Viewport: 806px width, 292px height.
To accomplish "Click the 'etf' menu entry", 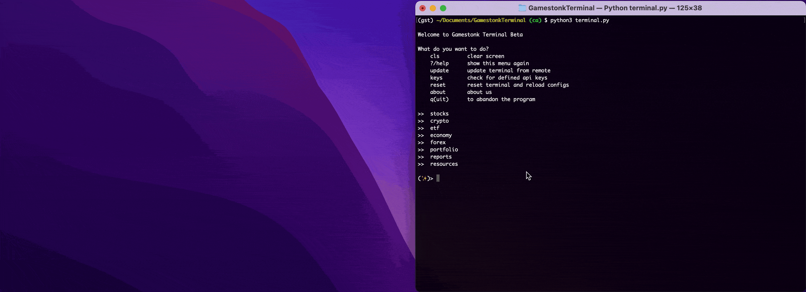I will pos(434,128).
